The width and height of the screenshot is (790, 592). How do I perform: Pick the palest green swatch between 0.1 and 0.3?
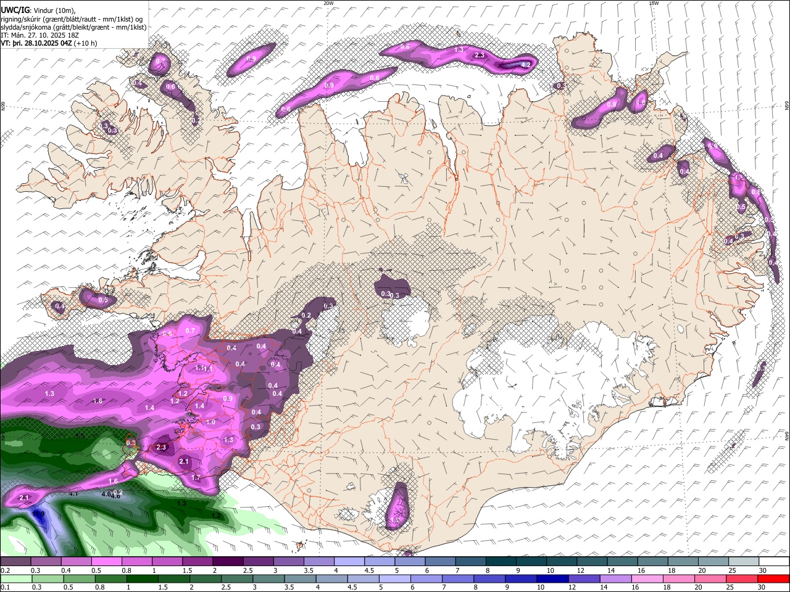pos(15,578)
